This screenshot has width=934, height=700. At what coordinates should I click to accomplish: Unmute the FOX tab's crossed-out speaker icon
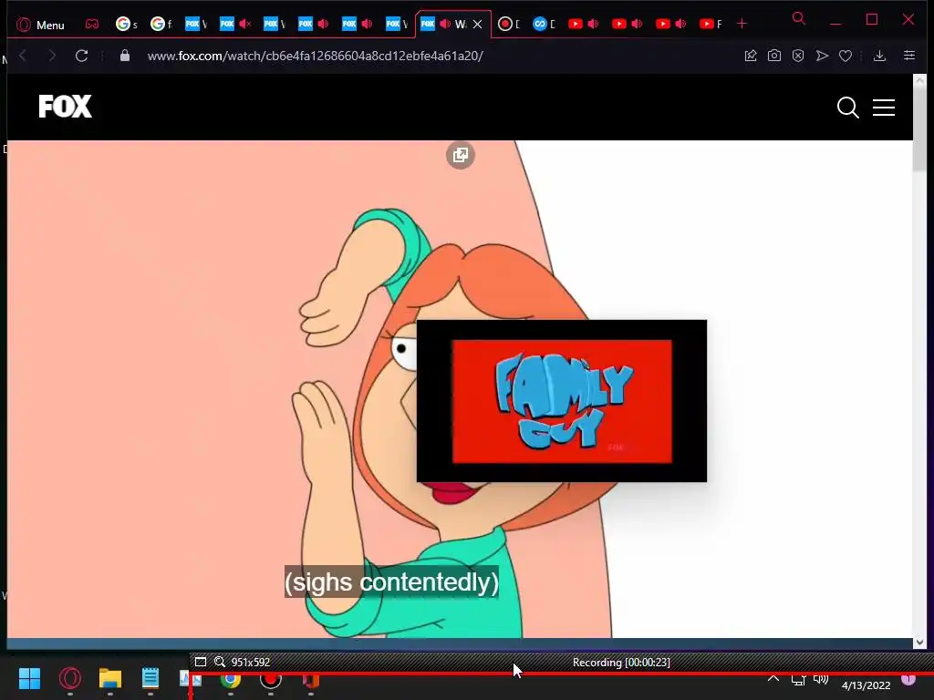pos(244,24)
